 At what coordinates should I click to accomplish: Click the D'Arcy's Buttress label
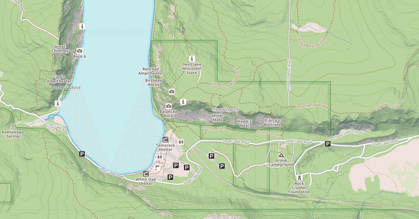pos(272,123)
